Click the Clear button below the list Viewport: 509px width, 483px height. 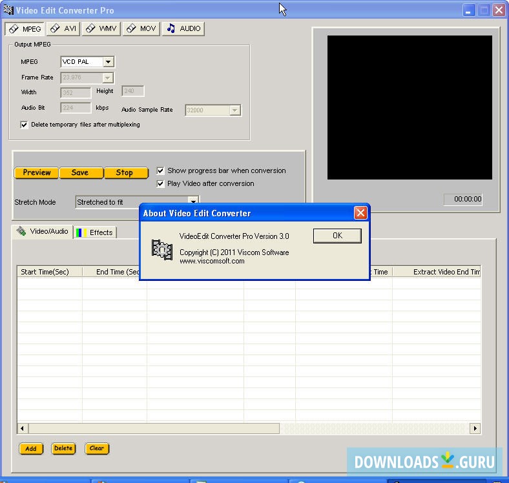pyautogui.click(x=97, y=448)
